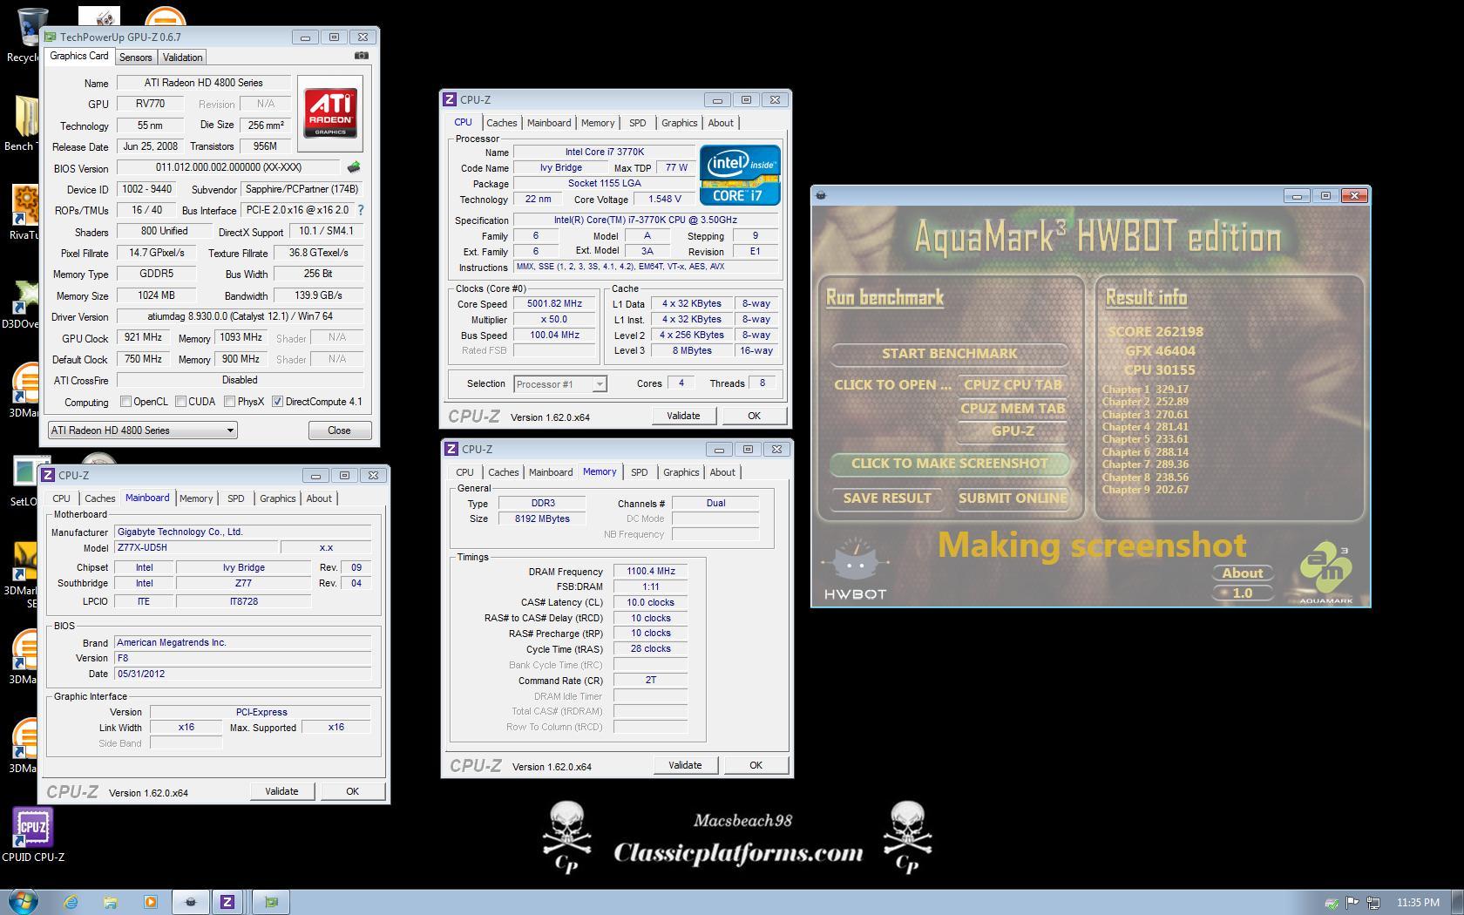Click the Show desktop strip on taskbar
Screen dimensions: 1464x915
click(1457, 902)
